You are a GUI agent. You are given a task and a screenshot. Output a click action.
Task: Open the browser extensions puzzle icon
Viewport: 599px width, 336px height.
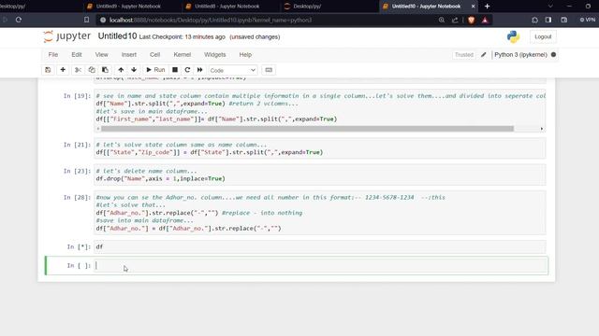534,20
